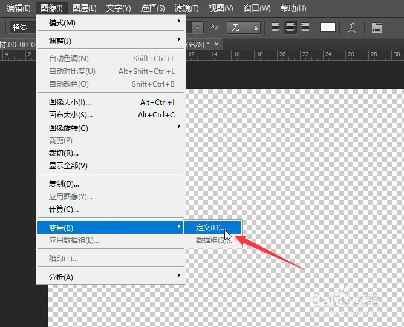Close the document tab
The width and height of the screenshot is (404, 327).
[217, 44]
